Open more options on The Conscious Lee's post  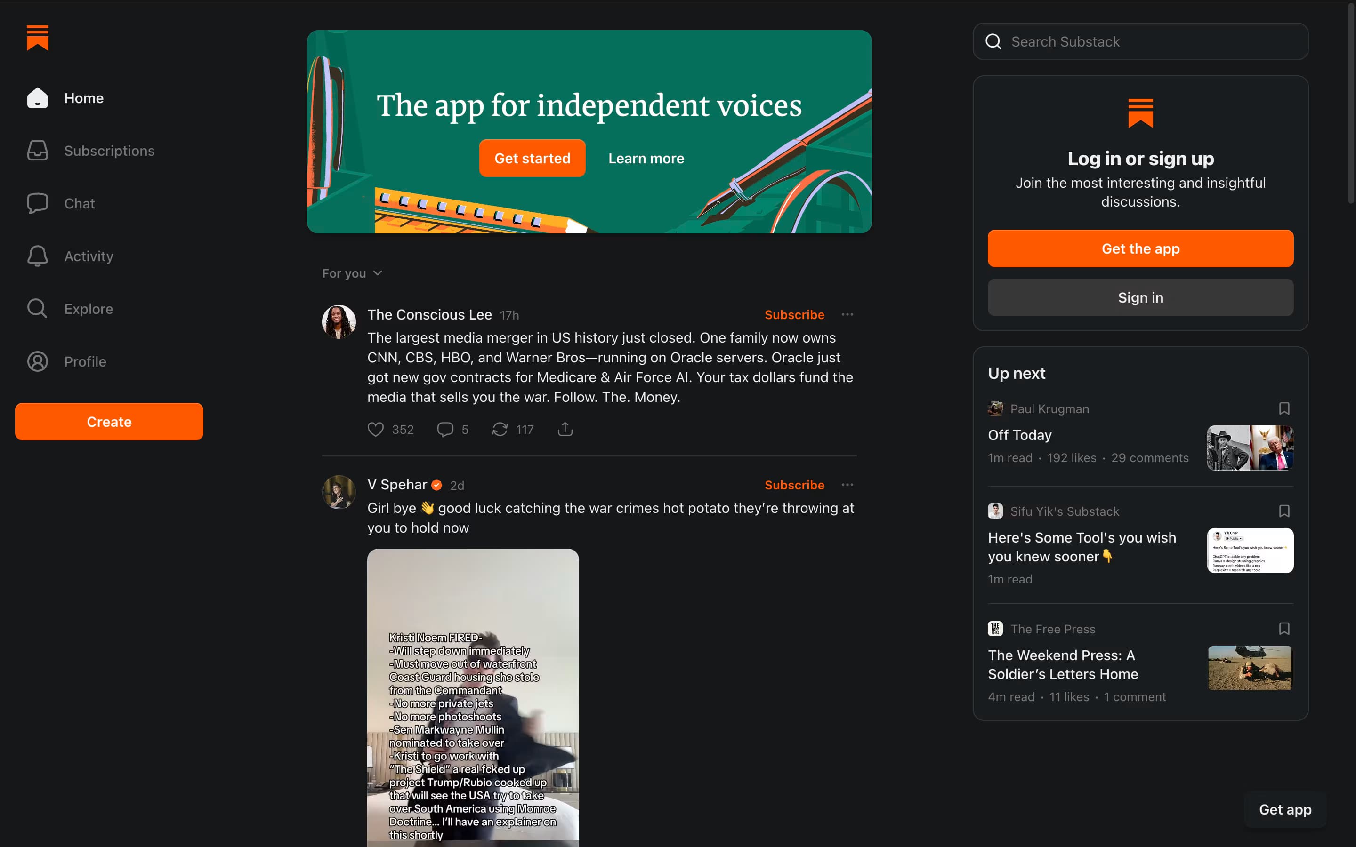click(847, 314)
